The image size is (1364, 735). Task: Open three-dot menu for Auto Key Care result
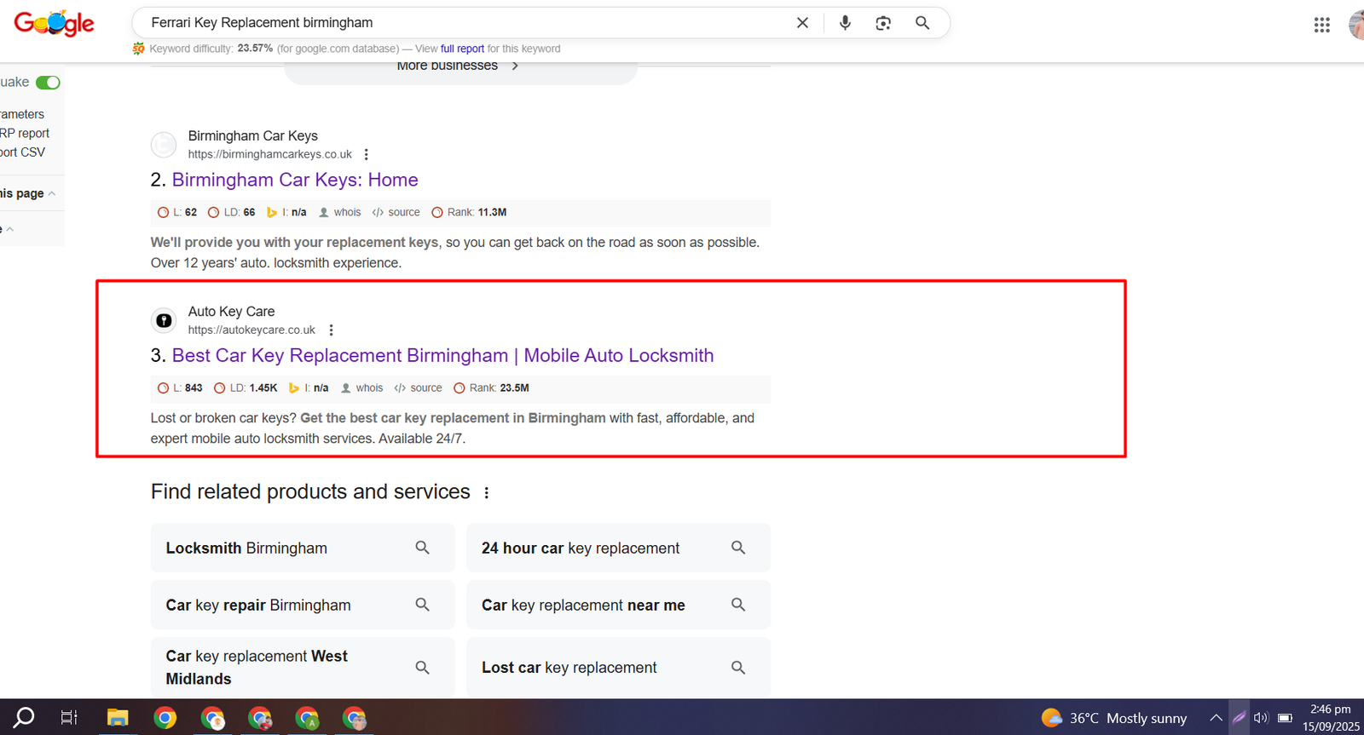(x=332, y=330)
